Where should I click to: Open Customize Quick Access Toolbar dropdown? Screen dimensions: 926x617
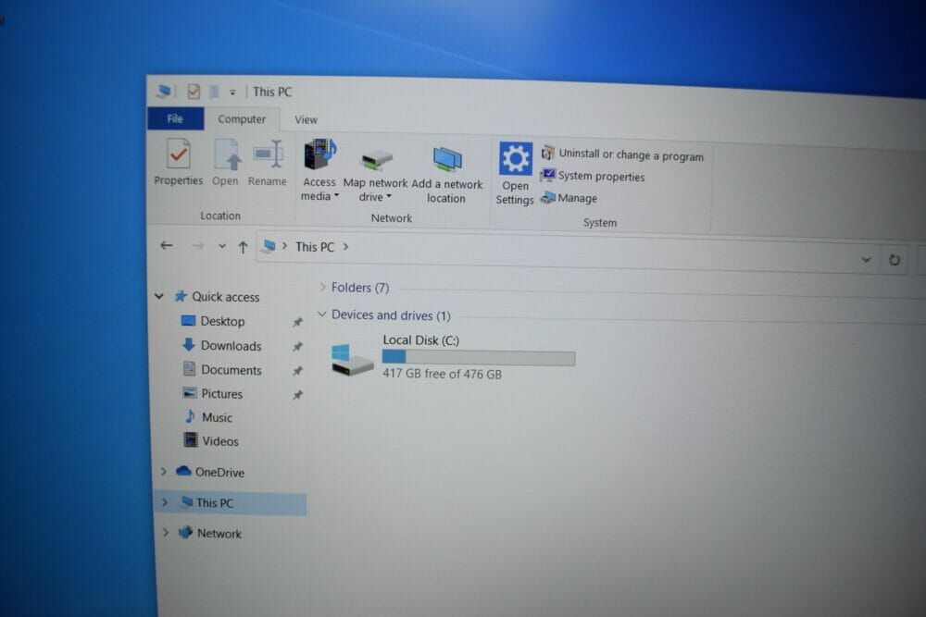click(232, 92)
